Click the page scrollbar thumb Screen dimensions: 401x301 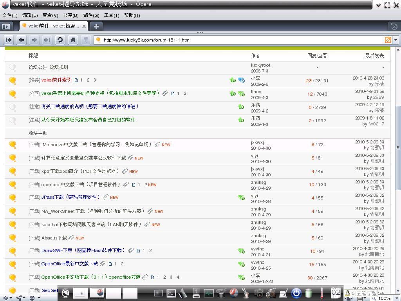click(398, 148)
